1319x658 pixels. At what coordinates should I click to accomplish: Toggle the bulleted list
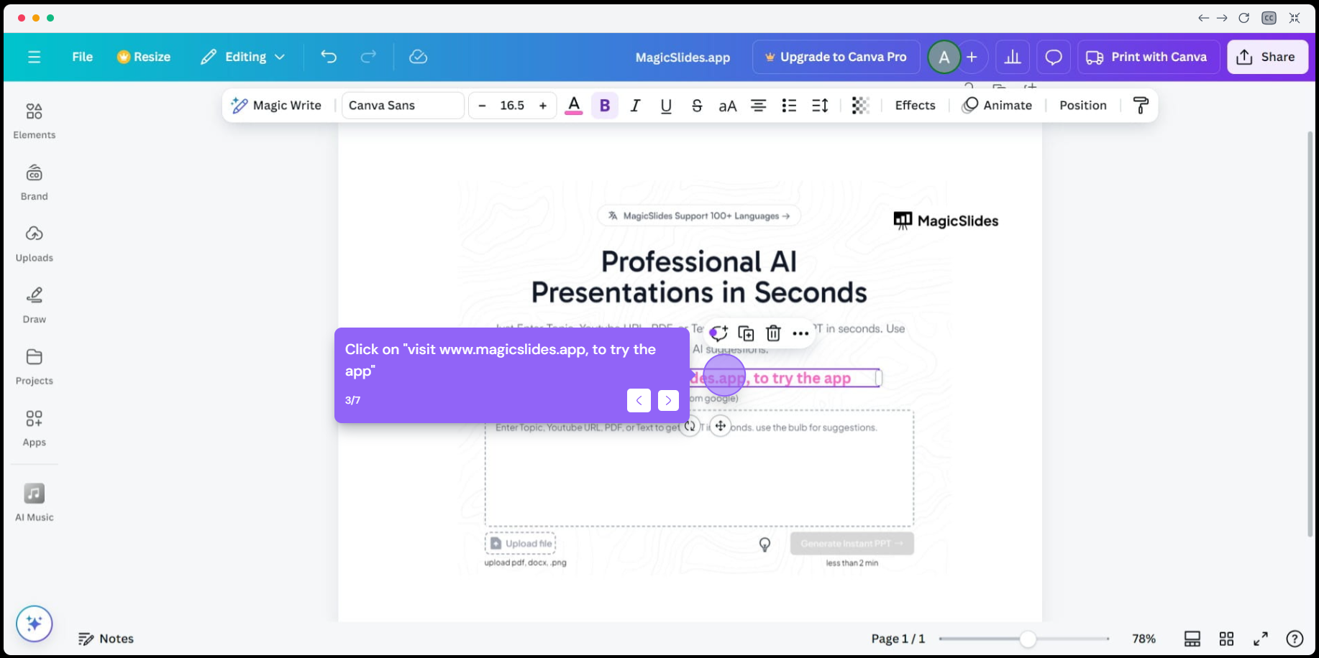pos(789,106)
